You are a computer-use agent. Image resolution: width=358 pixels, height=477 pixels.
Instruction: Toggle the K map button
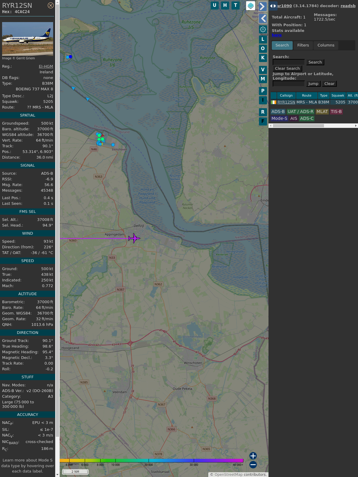(x=263, y=58)
